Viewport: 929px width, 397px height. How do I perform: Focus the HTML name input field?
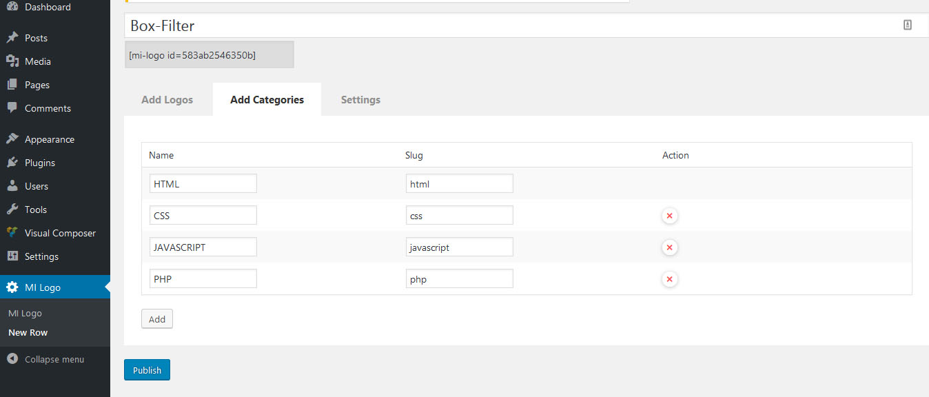tap(203, 184)
